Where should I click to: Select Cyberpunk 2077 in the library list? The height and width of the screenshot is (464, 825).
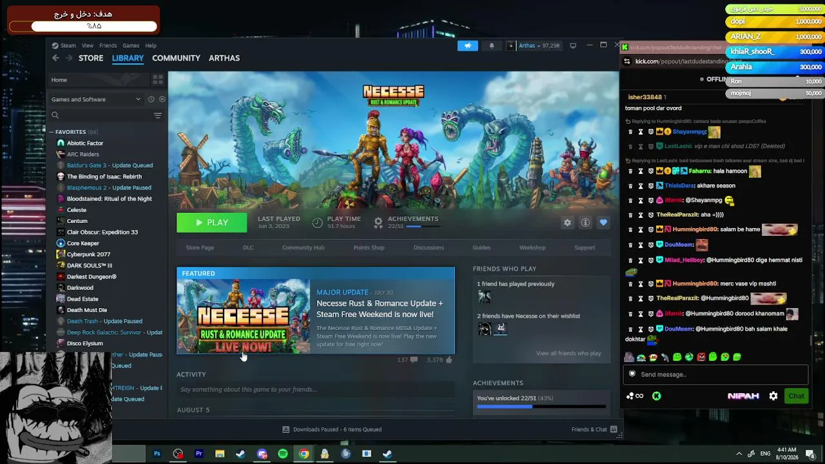coord(88,255)
